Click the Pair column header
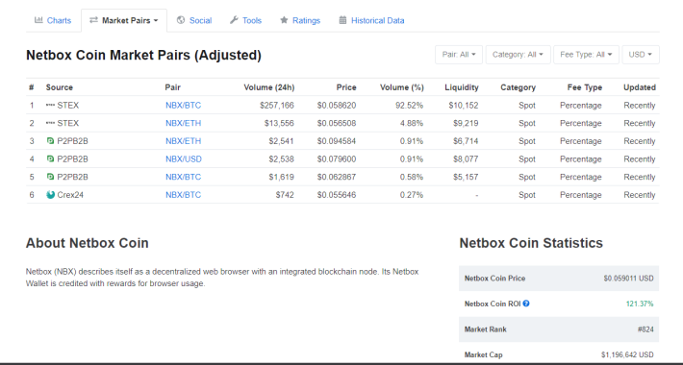The width and height of the screenshot is (683, 365). [172, 87]
